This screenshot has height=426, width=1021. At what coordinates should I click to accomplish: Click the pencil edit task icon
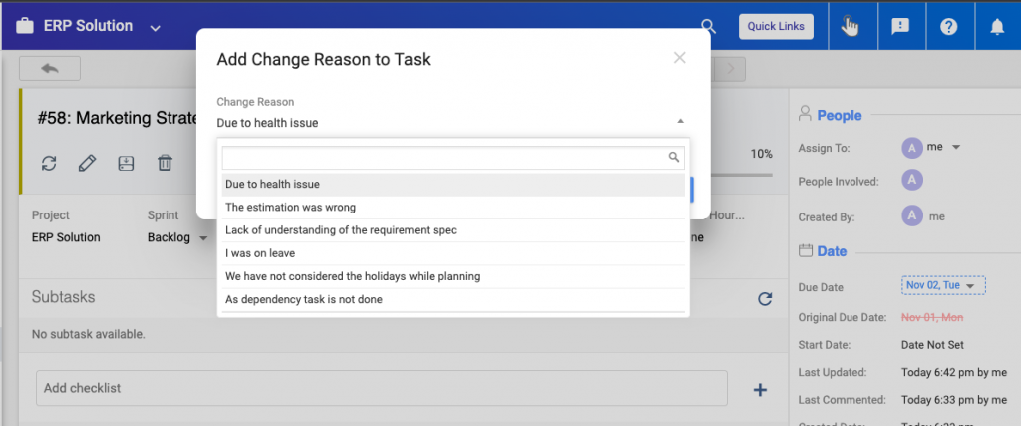[x=87, y=163]
